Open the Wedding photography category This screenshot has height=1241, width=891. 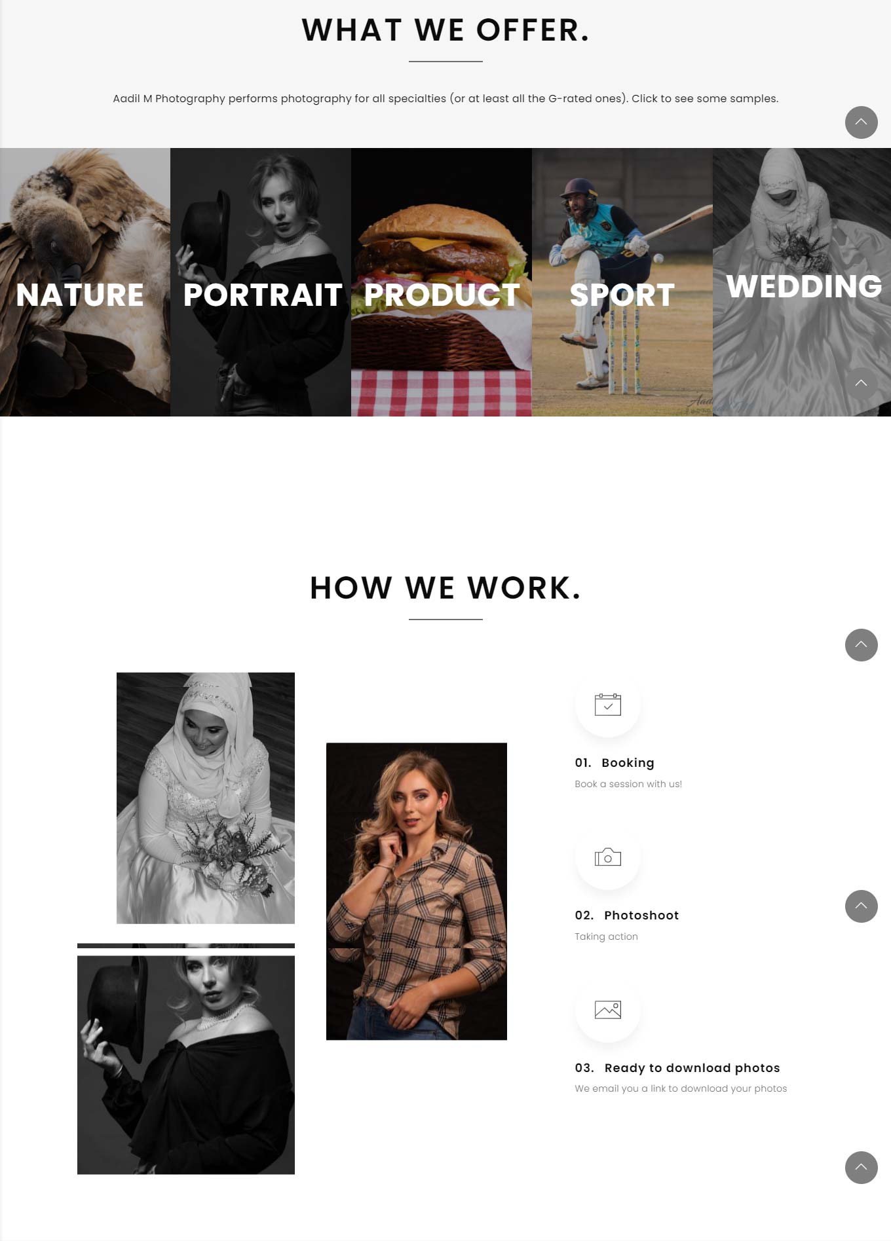pyautogui.click(x=802, y=282)
